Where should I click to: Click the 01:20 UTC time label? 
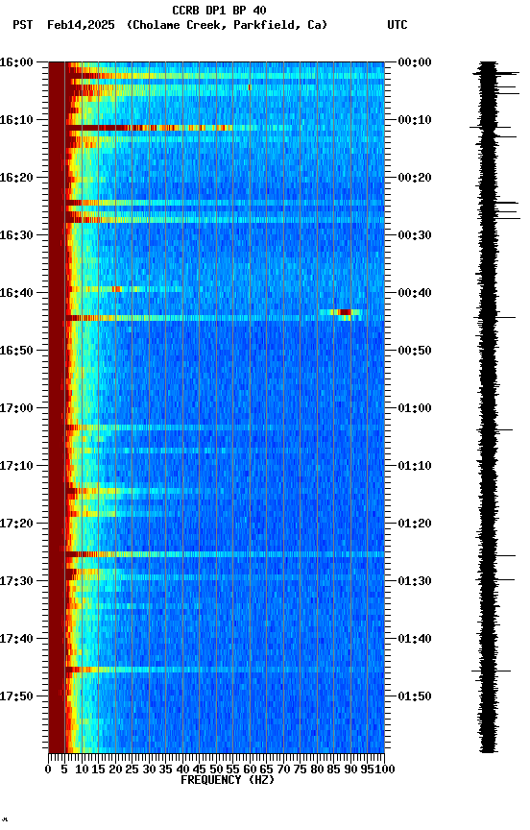click(415, 524)
